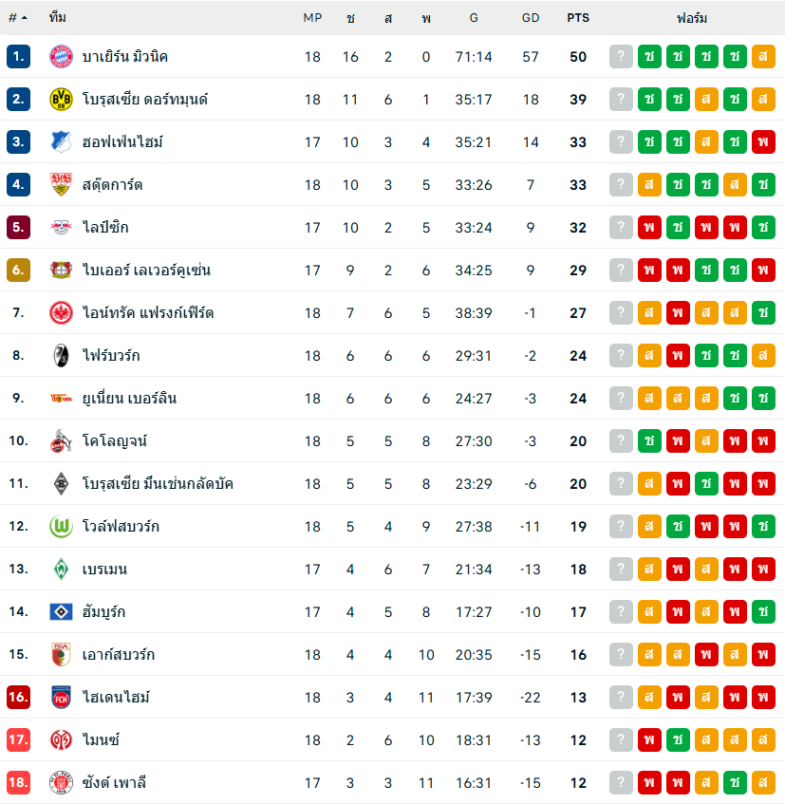Click the Werder Bremen diamond logo
Viewport: 785px width, 804px height.
61,570
